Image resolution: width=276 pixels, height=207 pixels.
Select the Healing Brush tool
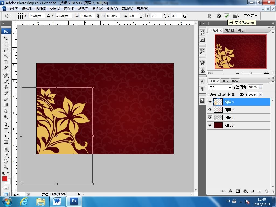pyautogui.click(x=6, y=75)
